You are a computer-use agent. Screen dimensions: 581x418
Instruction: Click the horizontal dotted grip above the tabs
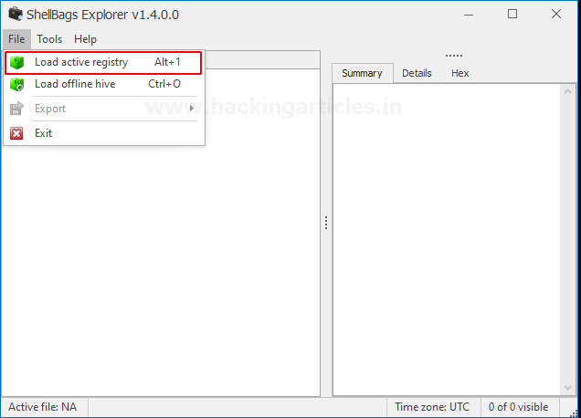454,56
